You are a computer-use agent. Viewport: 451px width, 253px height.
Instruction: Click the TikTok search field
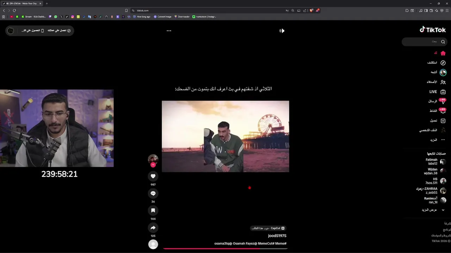[424, 41]
